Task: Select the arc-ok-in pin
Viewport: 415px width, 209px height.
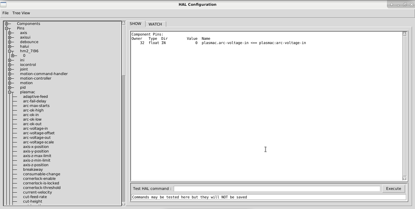Action: coord(31,115)
